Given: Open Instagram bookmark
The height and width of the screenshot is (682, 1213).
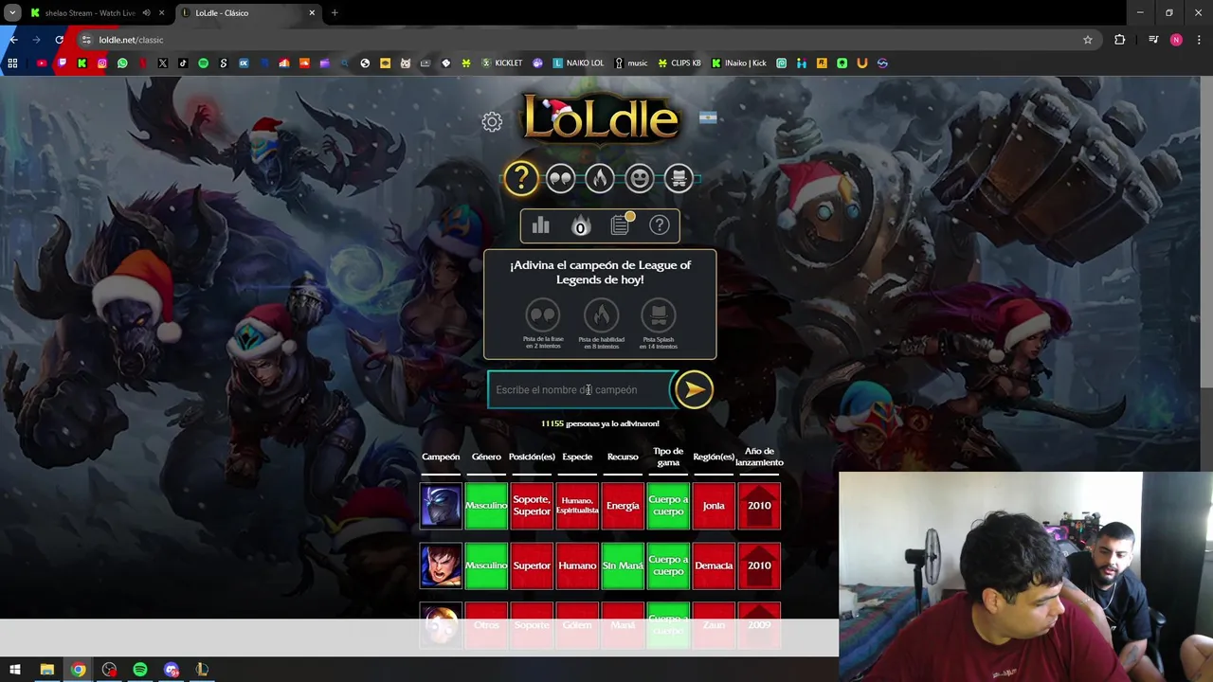Looking at the screenshot, I should (102, 63).
